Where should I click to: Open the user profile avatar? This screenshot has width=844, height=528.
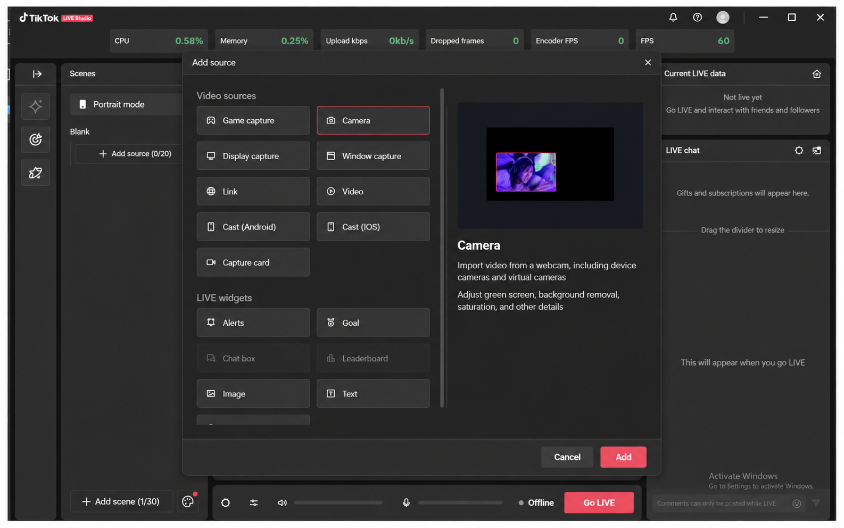pyautogui.click(x=722, y=18)
